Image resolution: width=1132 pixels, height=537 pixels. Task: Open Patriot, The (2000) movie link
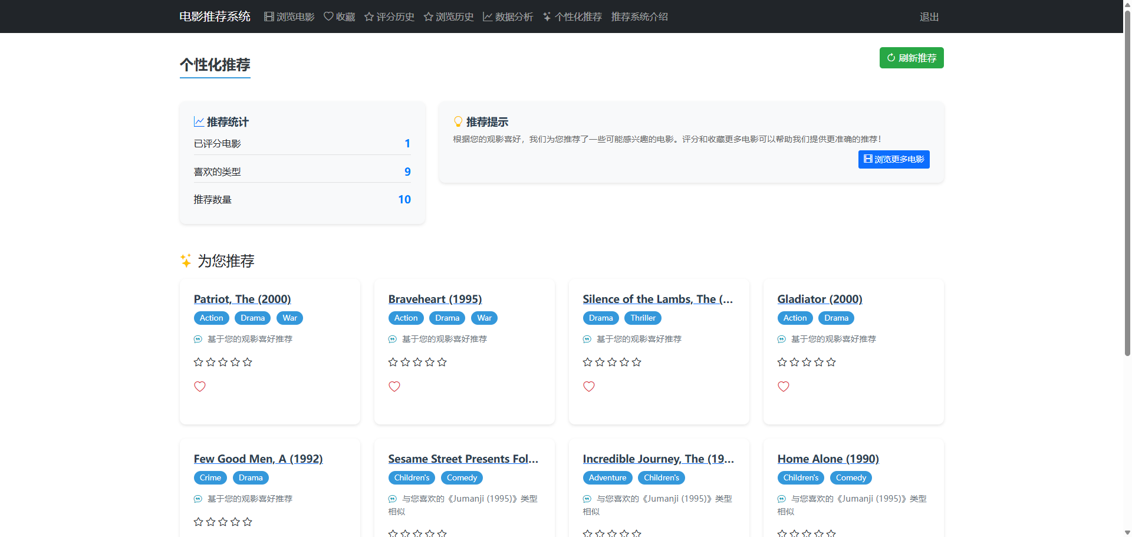click(x=242, y=299)
